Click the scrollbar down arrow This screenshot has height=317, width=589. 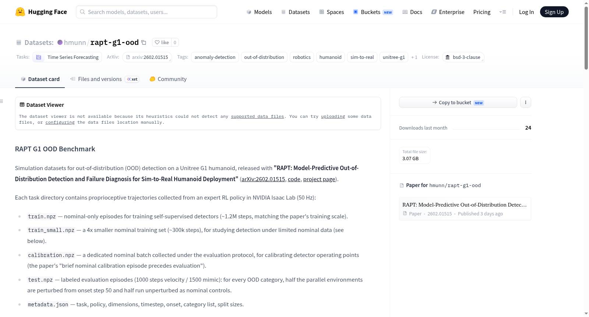point(586,314)
